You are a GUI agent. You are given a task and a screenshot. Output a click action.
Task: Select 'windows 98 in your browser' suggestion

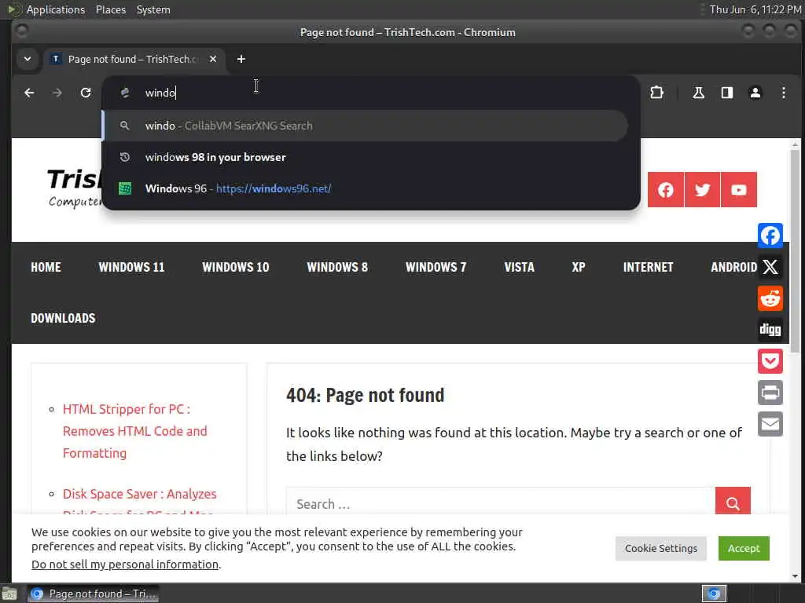point(365,157)
